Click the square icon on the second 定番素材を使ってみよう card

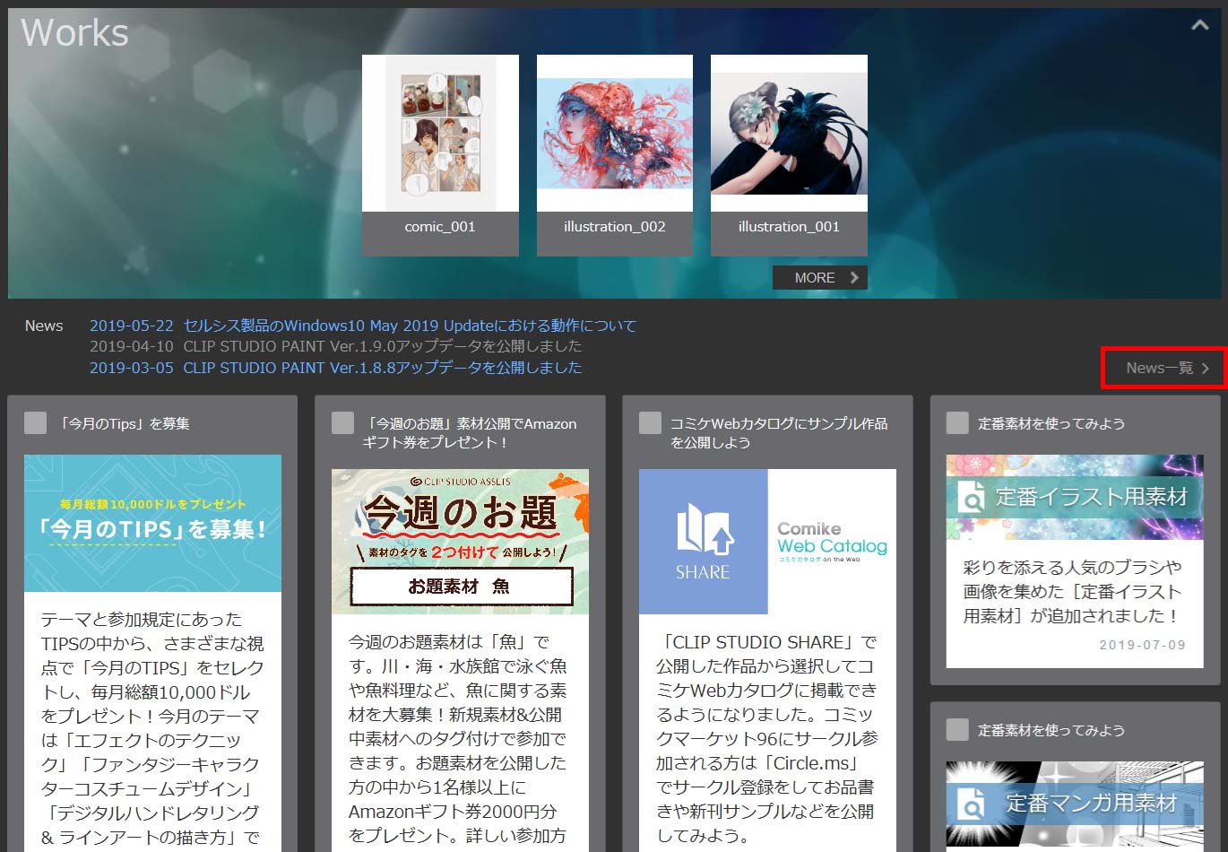pyautogui.click(x=957, y=730)
